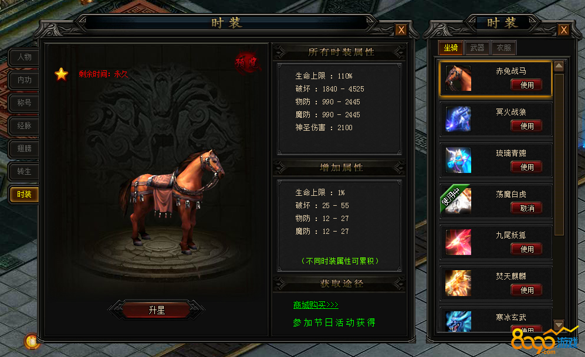Click the gold star rating icon
This screenshot has width=585, height=357.
click(x=61, y=74)
